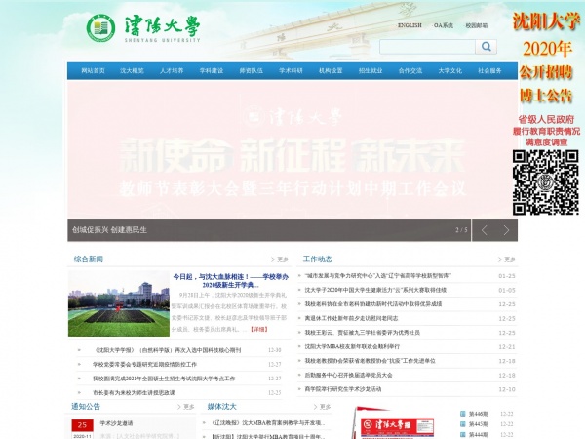
Task: Open the OA系统 link
Action: (444, 25)
